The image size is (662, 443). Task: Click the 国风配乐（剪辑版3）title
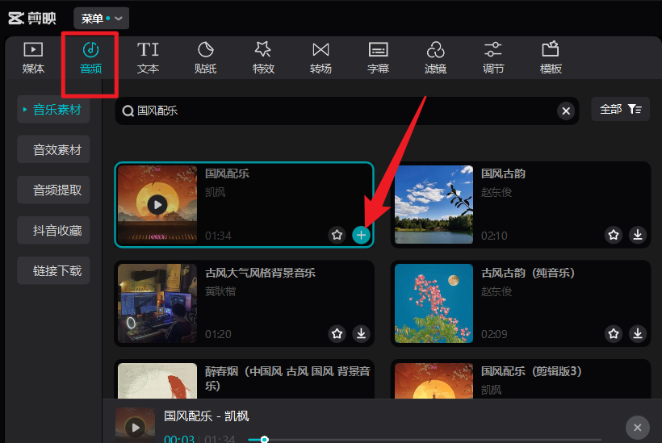tap(531, 371)
